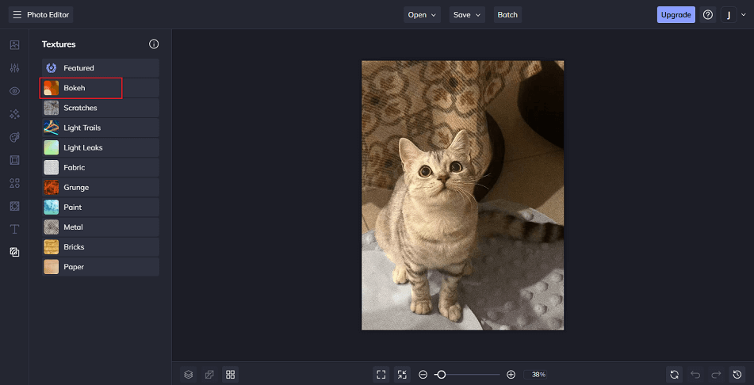This screenshot has width=754, height=385.
Task: Open the Frames sidebar icon
Action: pos(14,160)
